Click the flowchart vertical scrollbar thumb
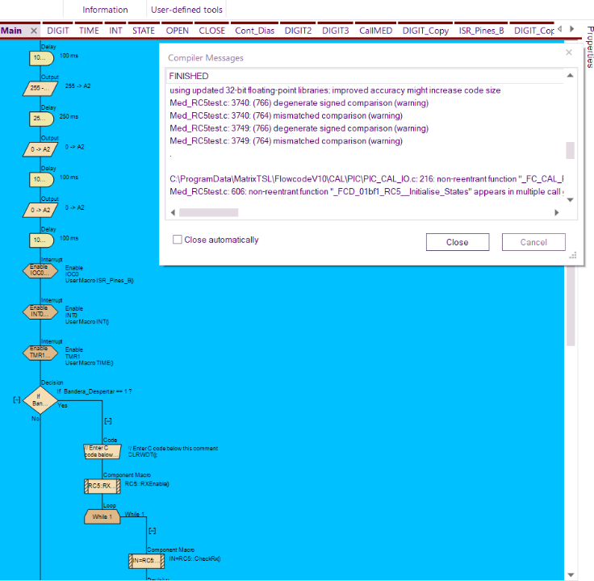594x581 pixels. click(571, 305)
